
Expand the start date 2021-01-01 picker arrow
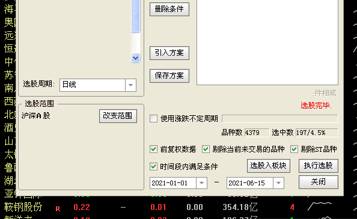(201, 183)
